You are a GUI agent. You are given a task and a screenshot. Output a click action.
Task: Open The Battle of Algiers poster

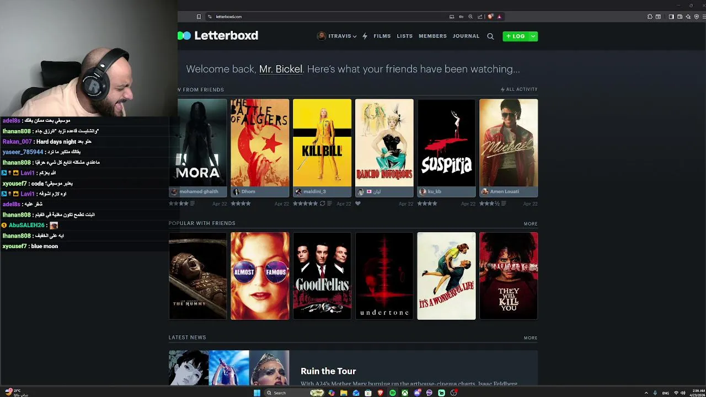(260, 143)
